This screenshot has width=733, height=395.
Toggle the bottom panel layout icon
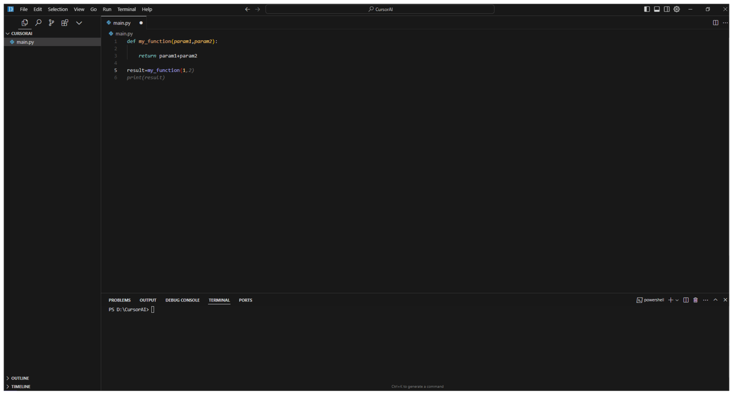(x=657, y=9)
